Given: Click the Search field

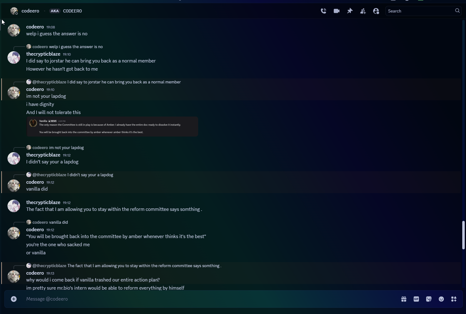Looking at the screenshot, I should click(x=420, y=11).
